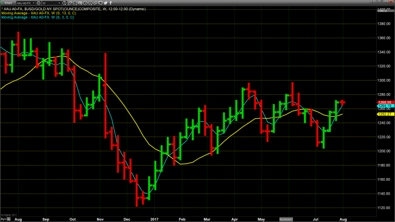This screenshot has width=395, height=222.
Task: Click the help question mark button
Action: (372, 3)
